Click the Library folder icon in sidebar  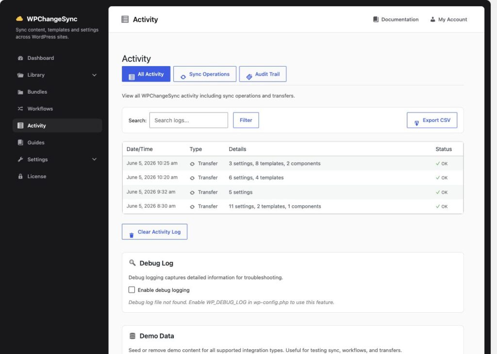click(x=20, y=75)
